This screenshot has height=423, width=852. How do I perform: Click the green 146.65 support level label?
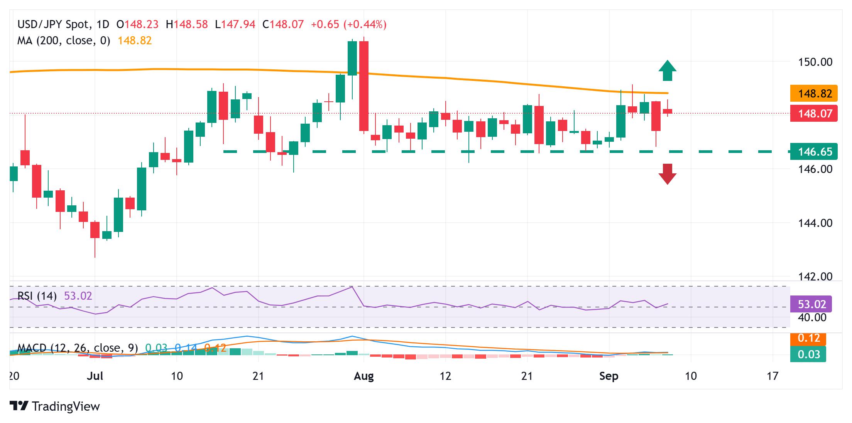814,151
